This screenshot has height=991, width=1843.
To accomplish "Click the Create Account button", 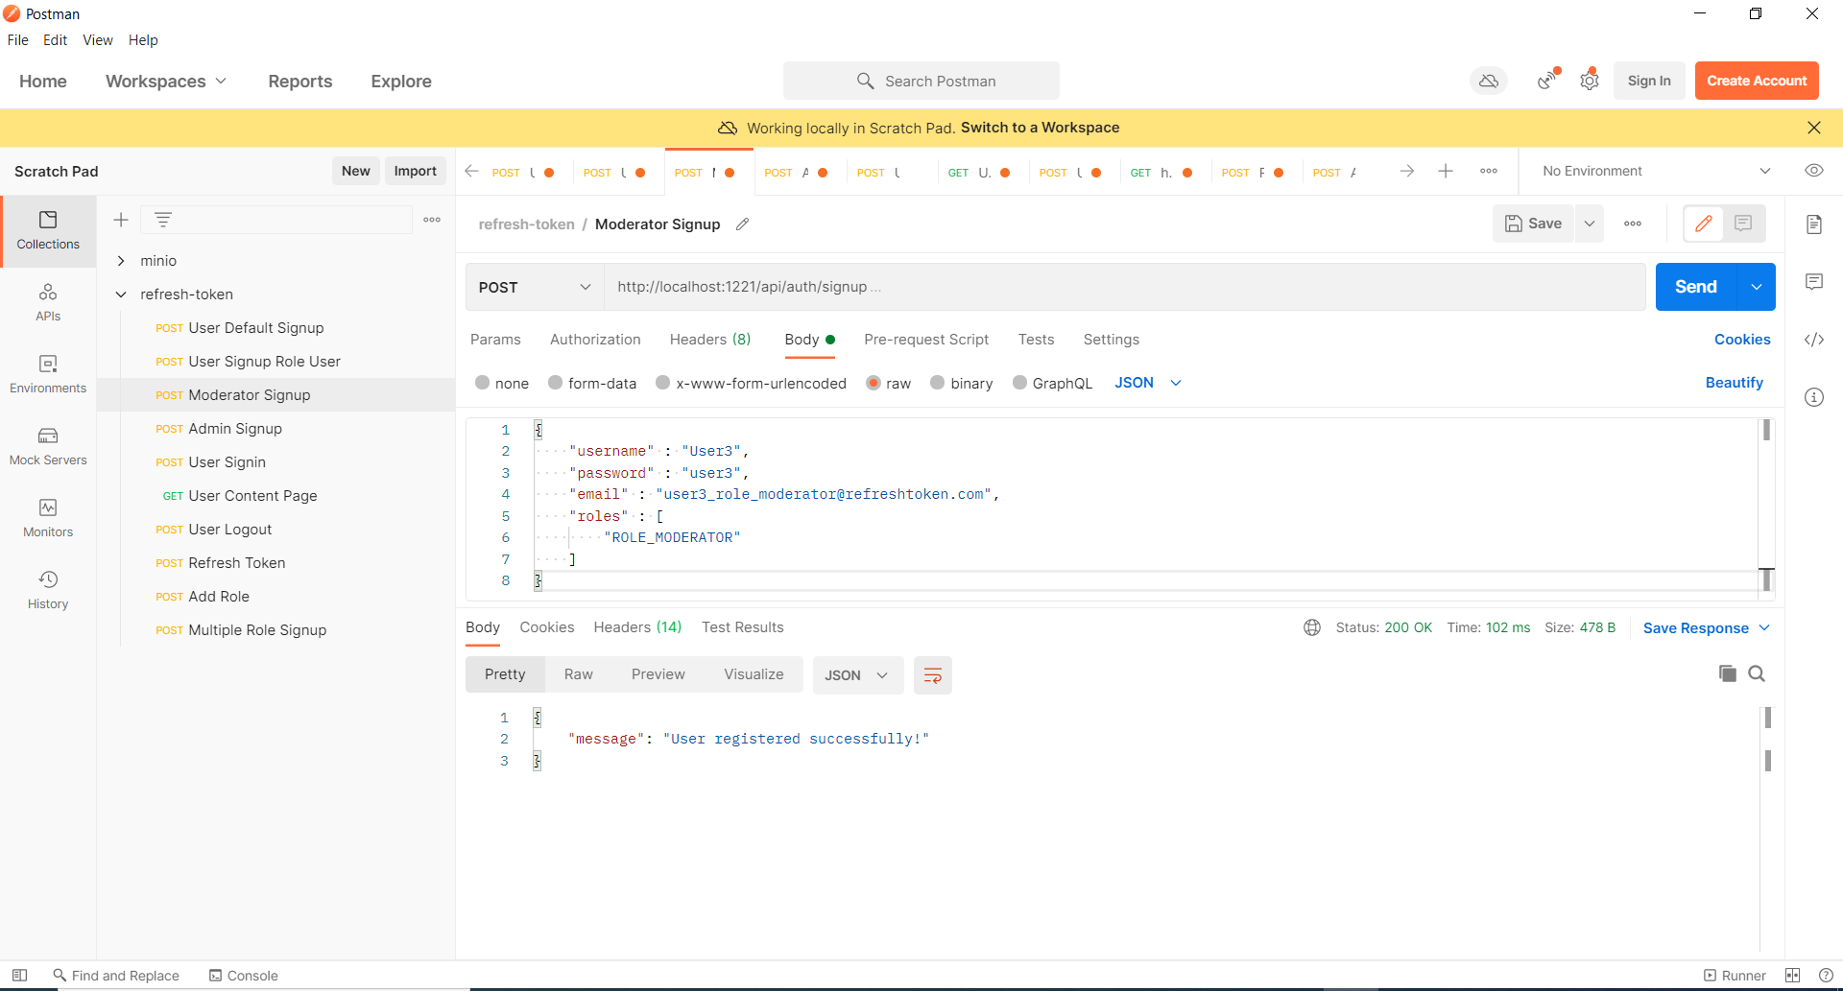I will coord(1757,82).
